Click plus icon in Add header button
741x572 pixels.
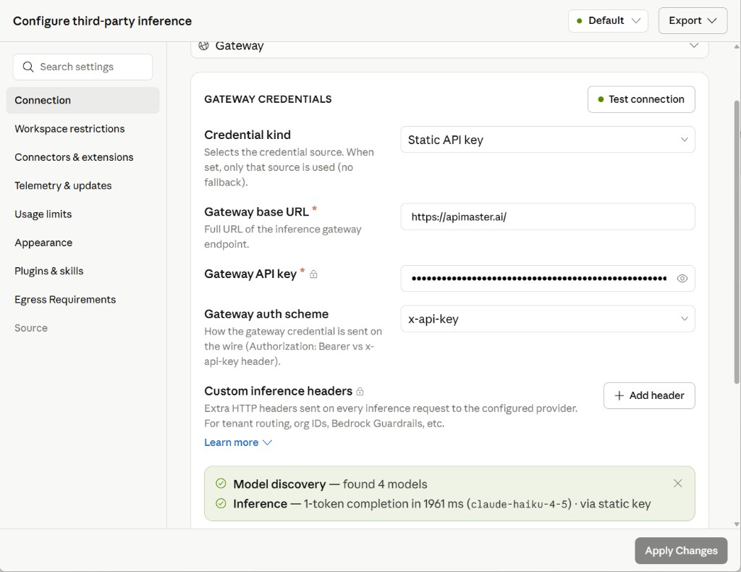619,395
